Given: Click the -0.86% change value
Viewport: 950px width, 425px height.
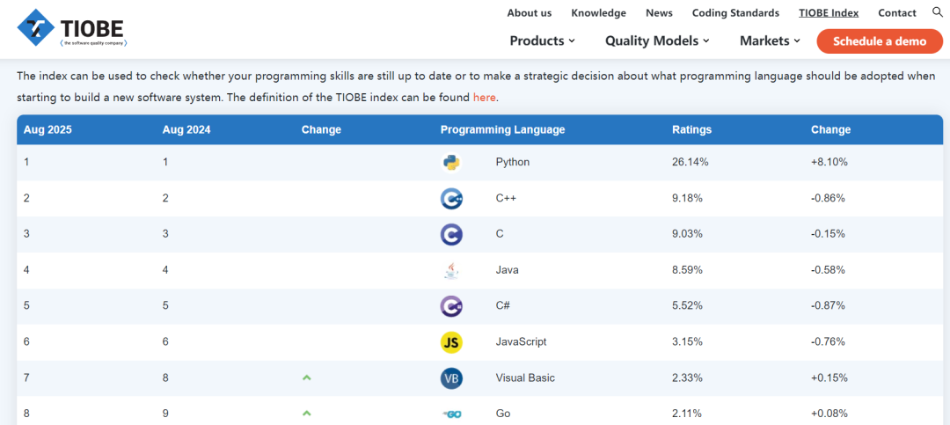Looking at the screenshot, I should pyautogui.click(x=829, y=198).
